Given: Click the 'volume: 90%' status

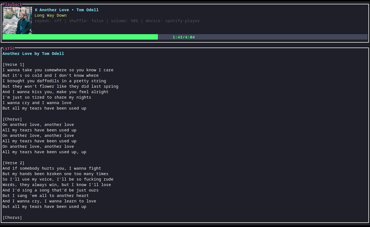Looking at the screenshot, I should (124, 21).
